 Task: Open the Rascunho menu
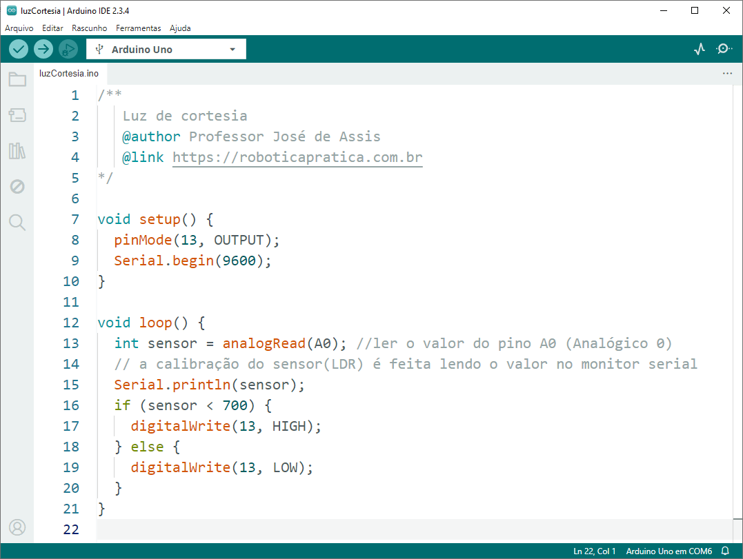click(90, 28)
